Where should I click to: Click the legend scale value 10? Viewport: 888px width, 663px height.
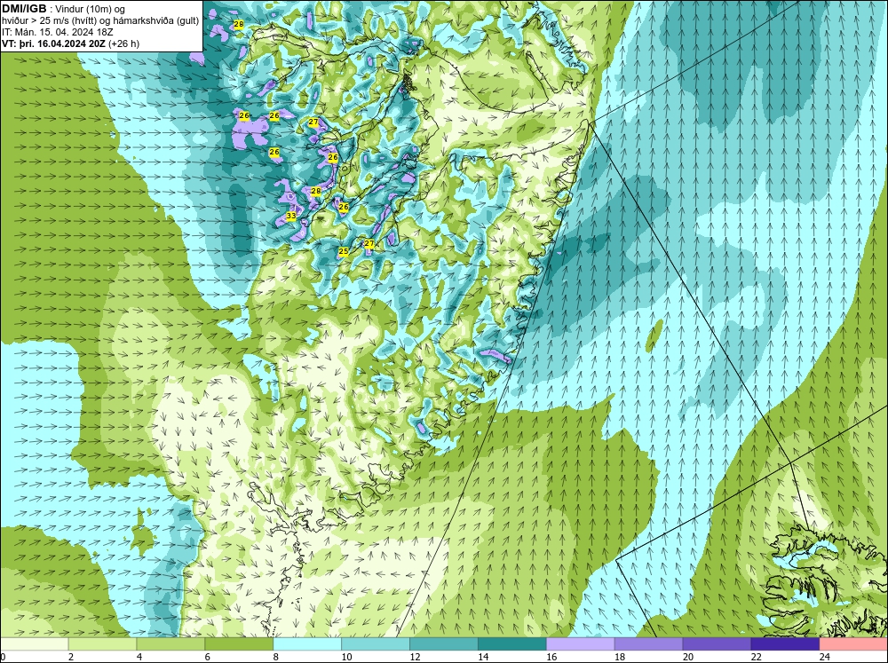point(346,657)
